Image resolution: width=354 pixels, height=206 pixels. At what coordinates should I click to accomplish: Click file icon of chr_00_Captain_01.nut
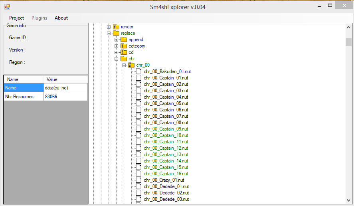coord(139,78)
